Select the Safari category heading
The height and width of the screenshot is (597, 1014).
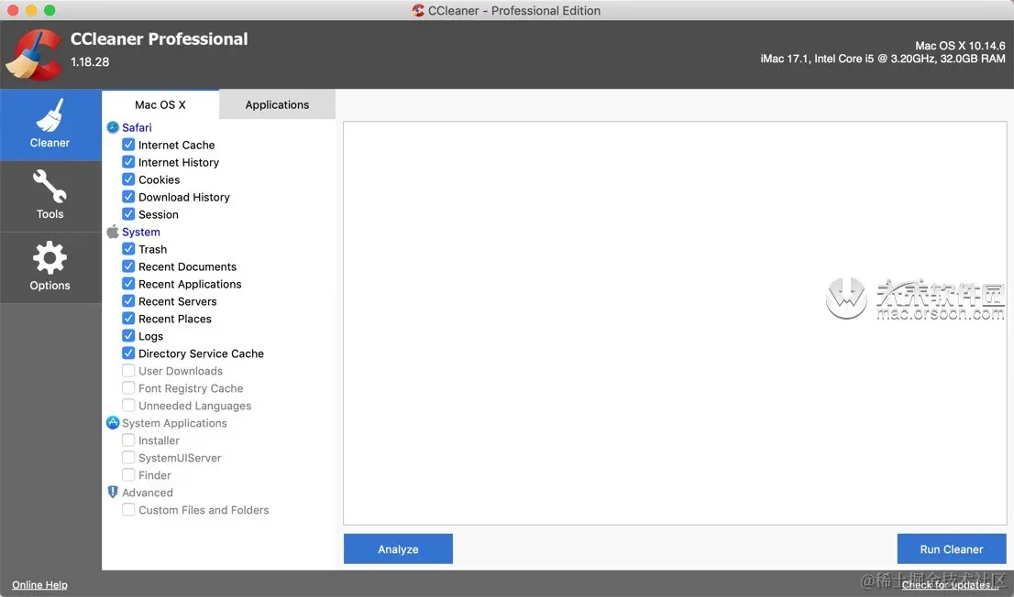(137, 127)
